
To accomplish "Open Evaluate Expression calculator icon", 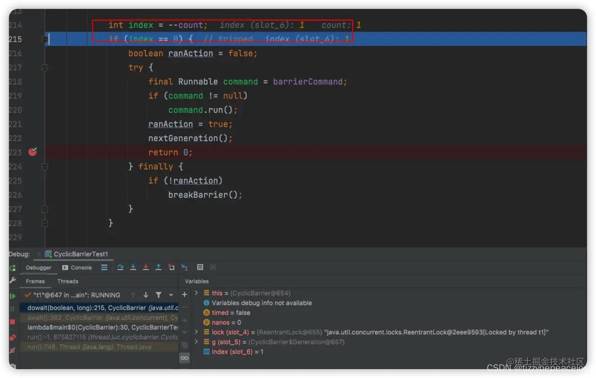I will click(x=200, y=267).
